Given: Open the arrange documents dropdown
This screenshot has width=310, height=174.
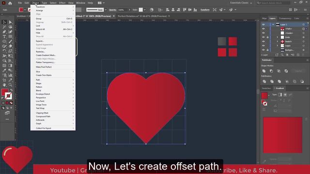Looking at the screenshot, I should click(101, 3).
